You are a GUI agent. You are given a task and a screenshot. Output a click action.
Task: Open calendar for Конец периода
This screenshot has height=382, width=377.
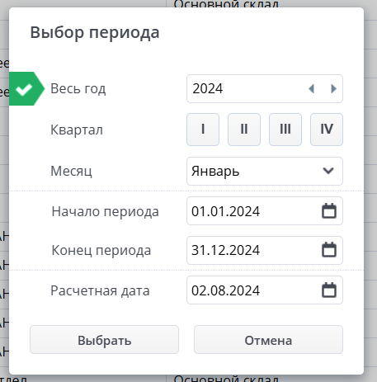(x=329, y=250)
